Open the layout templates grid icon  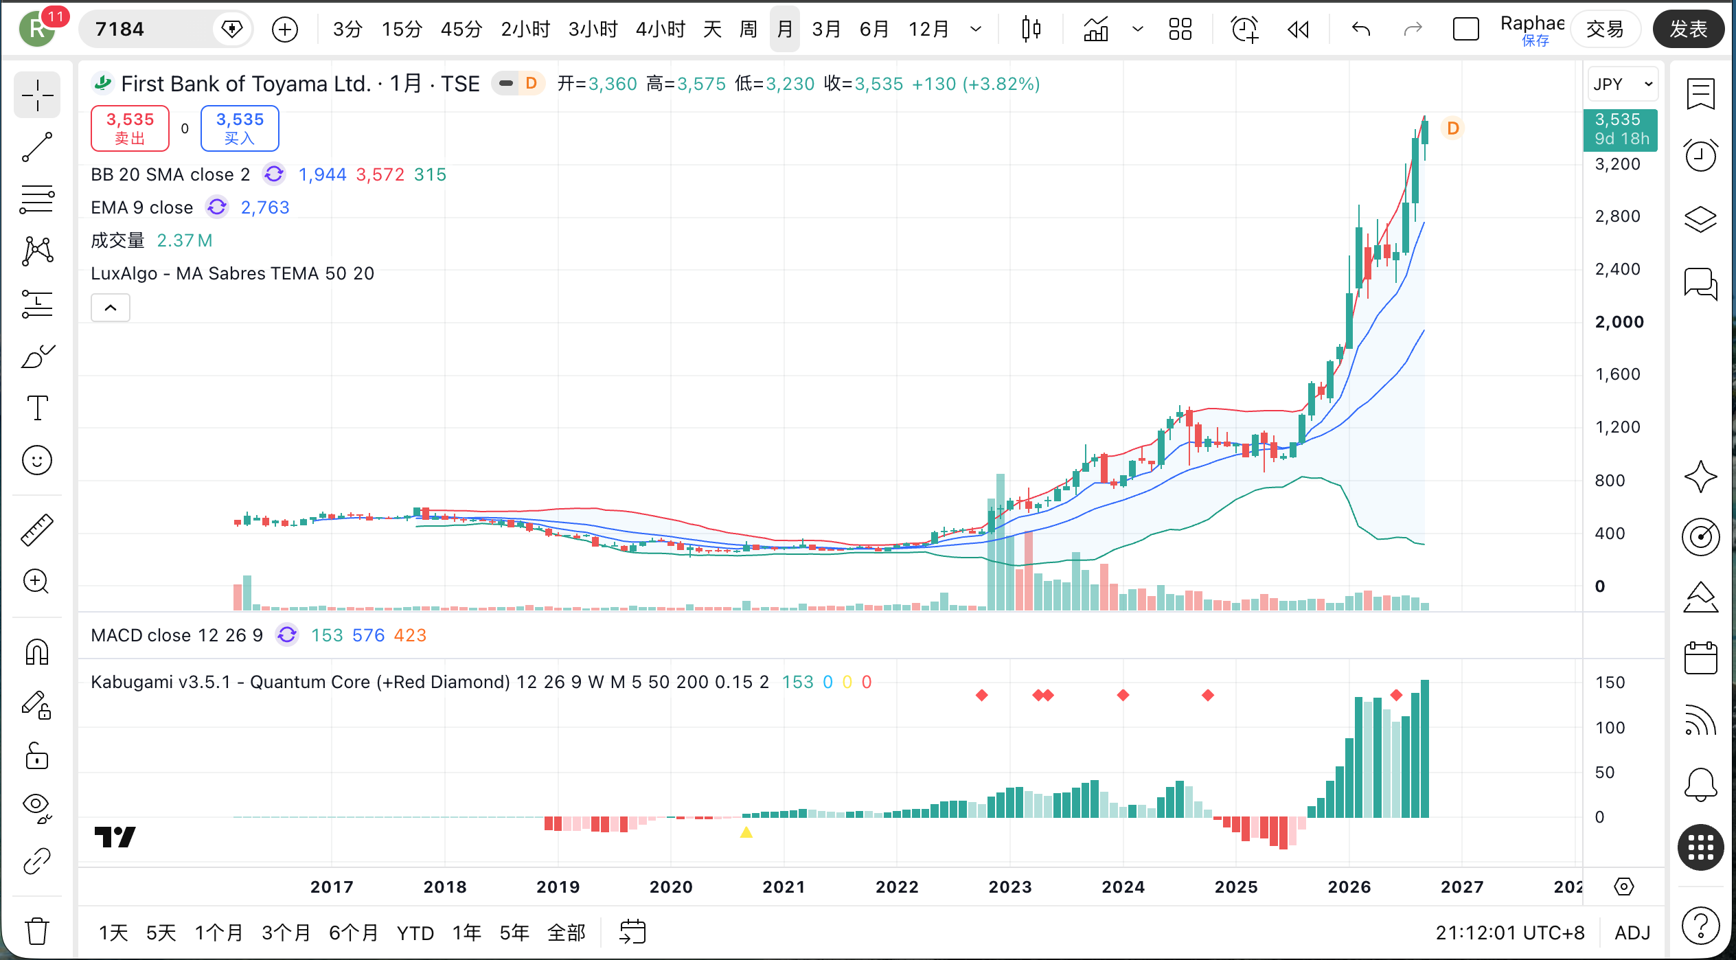1180,30
